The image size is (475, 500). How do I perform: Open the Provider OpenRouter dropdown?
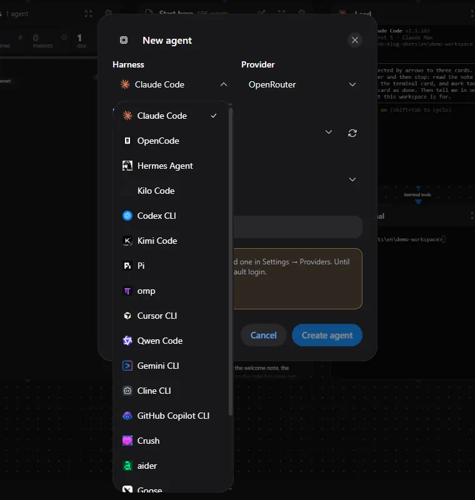click(x=302, y=84)
